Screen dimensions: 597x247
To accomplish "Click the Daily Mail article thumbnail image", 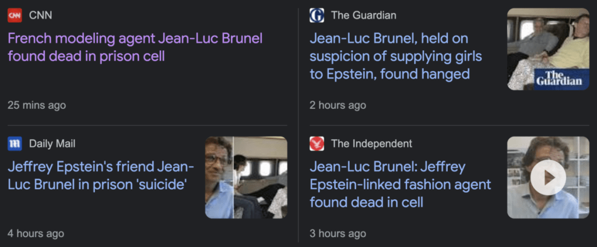I will (246, 178).
